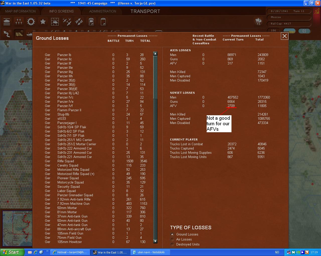Click the star icon in the toolbar
The width and height of the screenshot is (321, 256).
coord(43,22)
